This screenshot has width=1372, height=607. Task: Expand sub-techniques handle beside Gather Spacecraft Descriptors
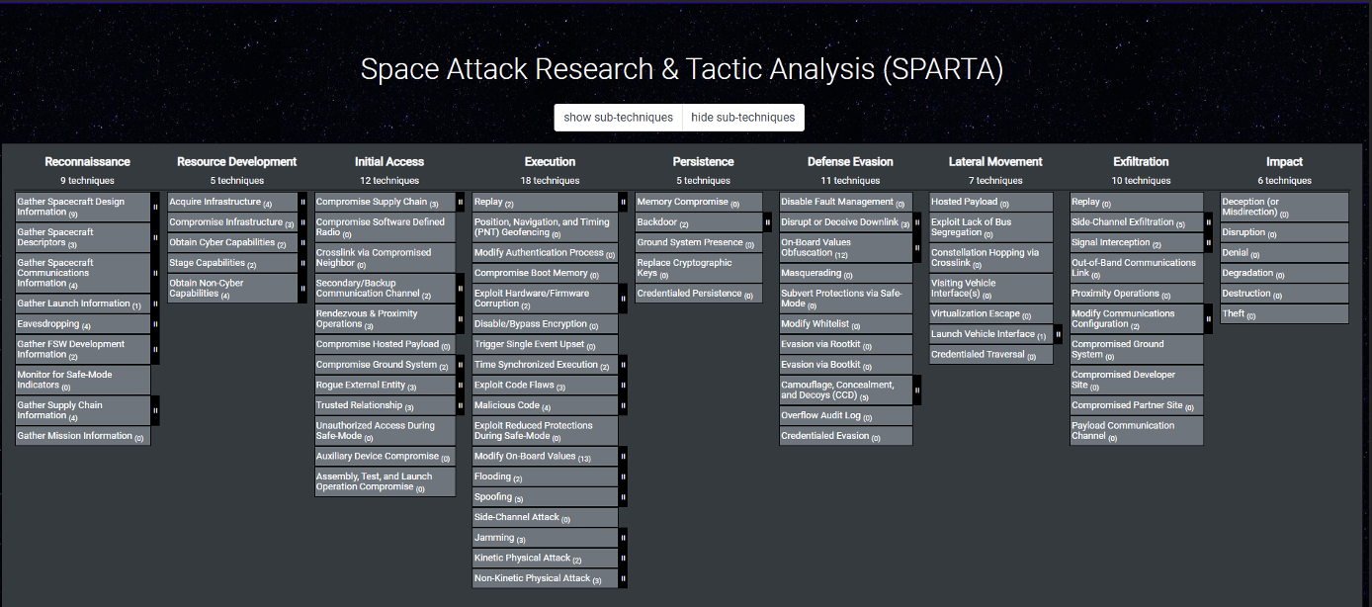[155, 237]
